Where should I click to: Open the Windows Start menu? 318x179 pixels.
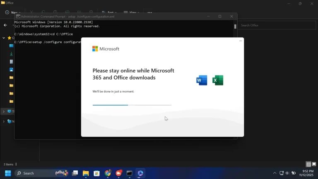(8, 173)
